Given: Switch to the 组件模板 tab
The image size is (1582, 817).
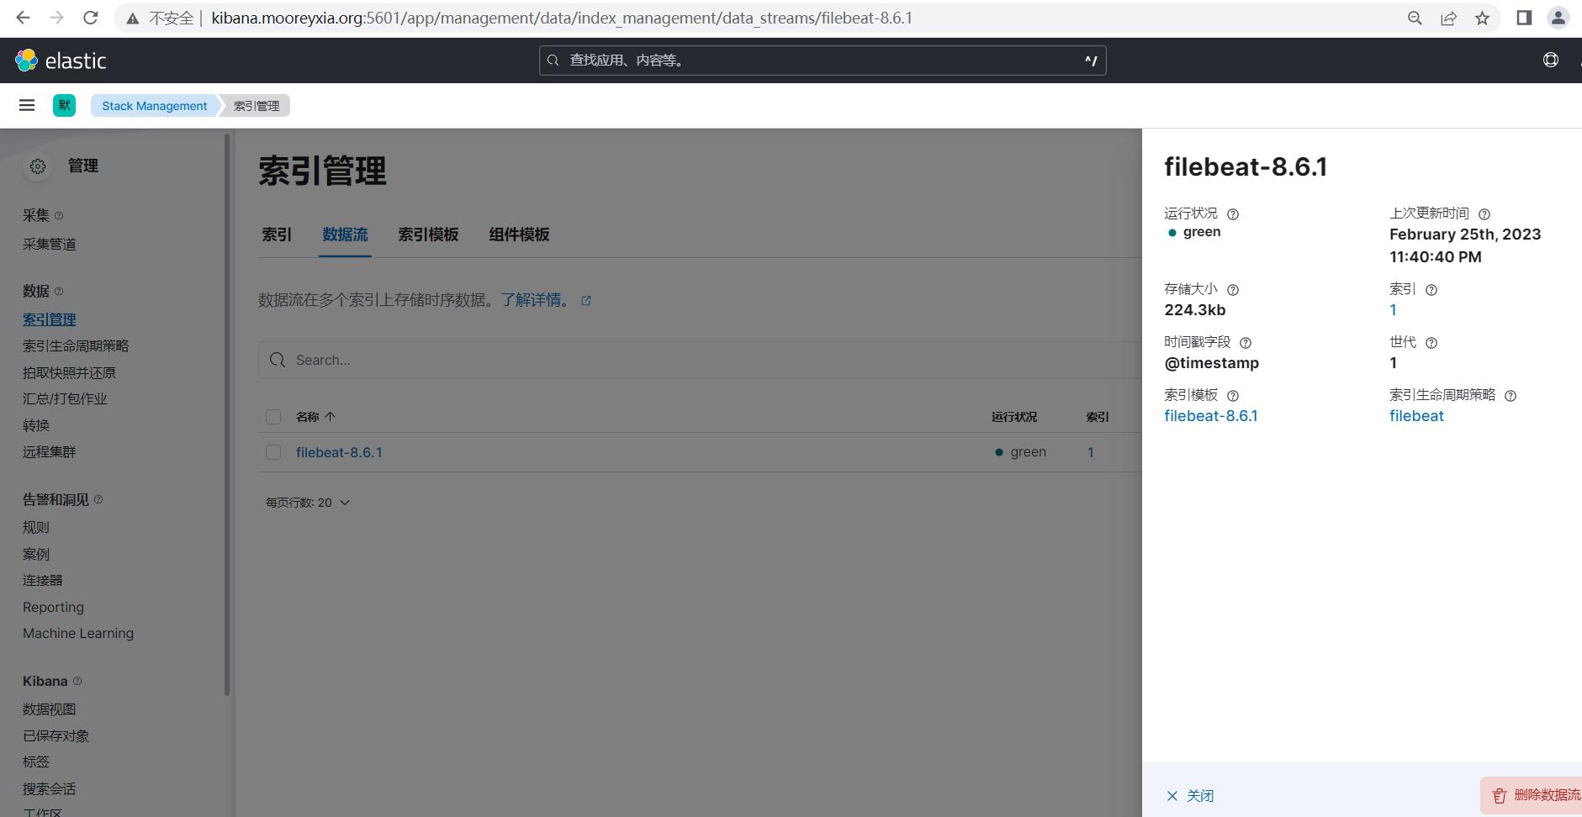Looking at the screenshot, I should point(519,235).
